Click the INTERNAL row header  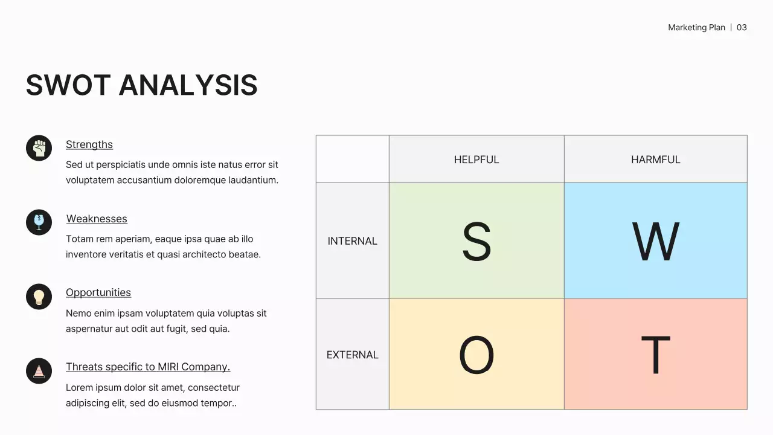353,241
